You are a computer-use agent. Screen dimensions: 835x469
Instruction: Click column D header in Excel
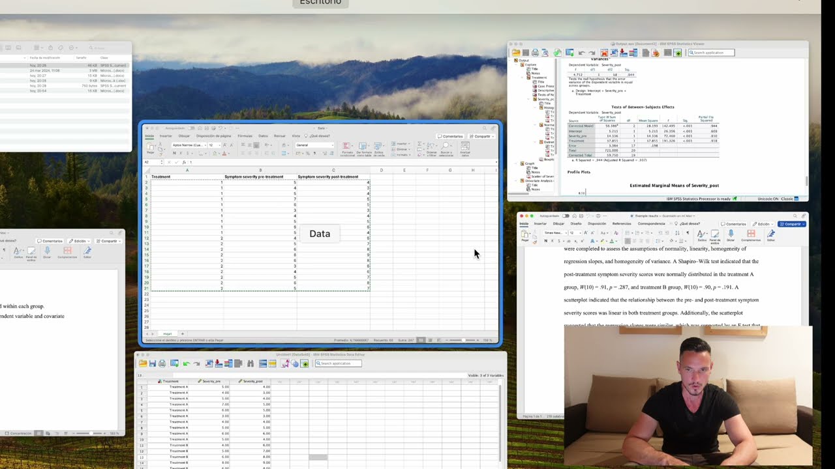point(382,170)
